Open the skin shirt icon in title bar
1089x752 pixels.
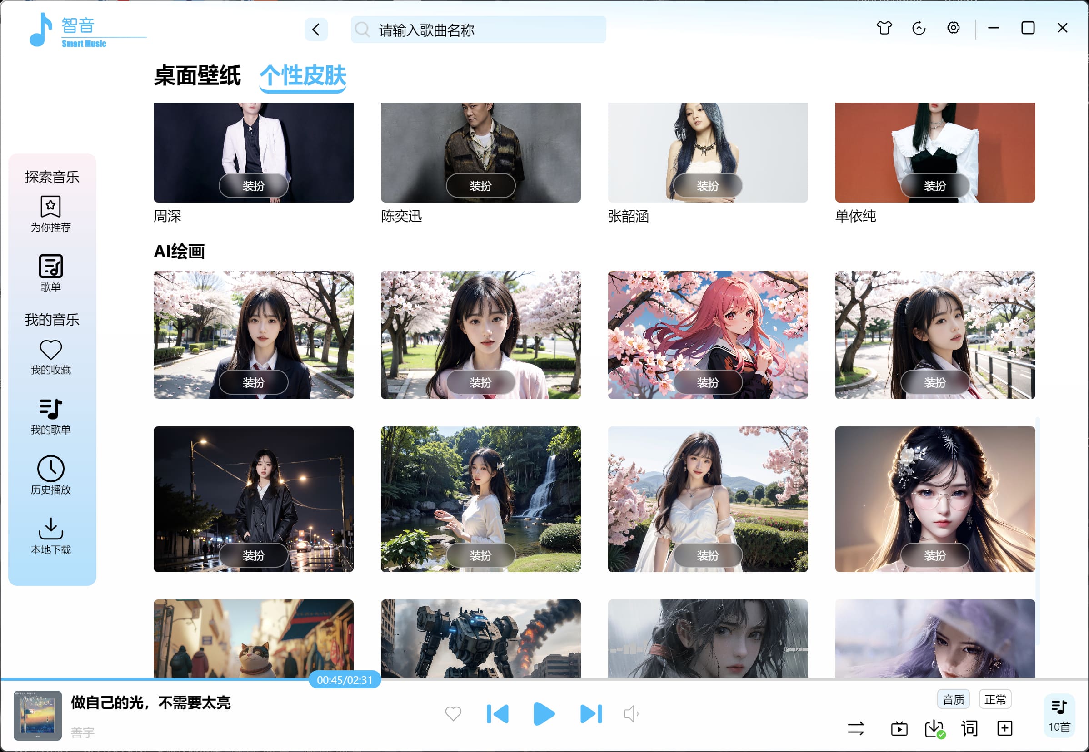pos(884,28)
